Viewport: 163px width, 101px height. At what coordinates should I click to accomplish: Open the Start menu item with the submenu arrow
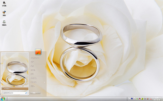click(x=38, y=82)
